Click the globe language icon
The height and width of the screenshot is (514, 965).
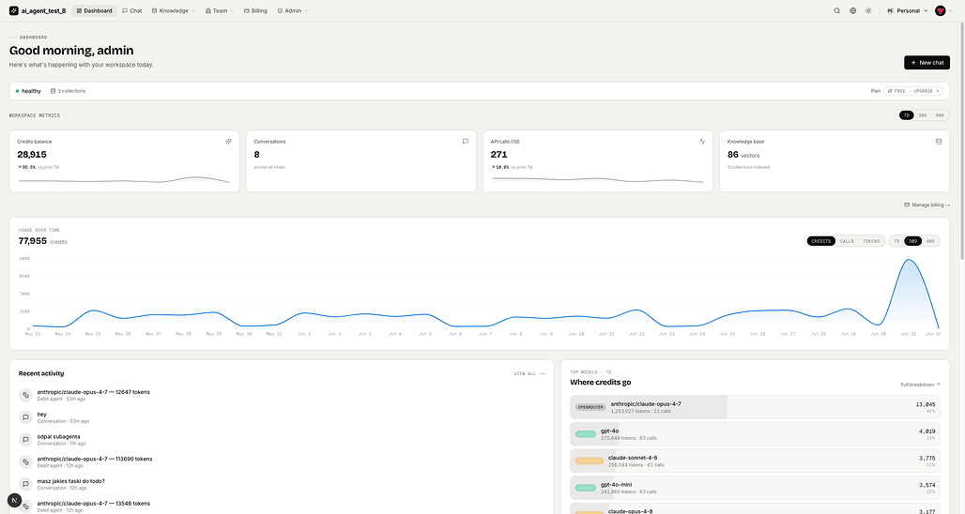(x=853, y=10)
